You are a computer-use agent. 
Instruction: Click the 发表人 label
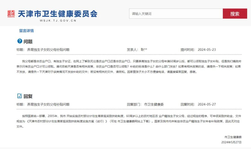pos(132,50)
